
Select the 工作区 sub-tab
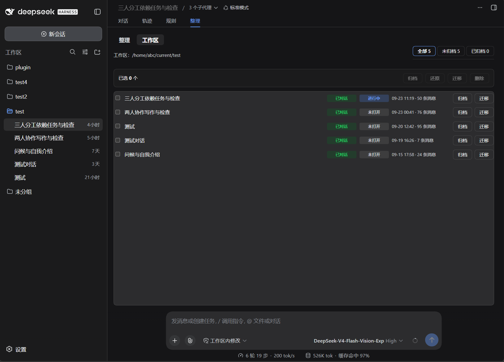(150, 40)
